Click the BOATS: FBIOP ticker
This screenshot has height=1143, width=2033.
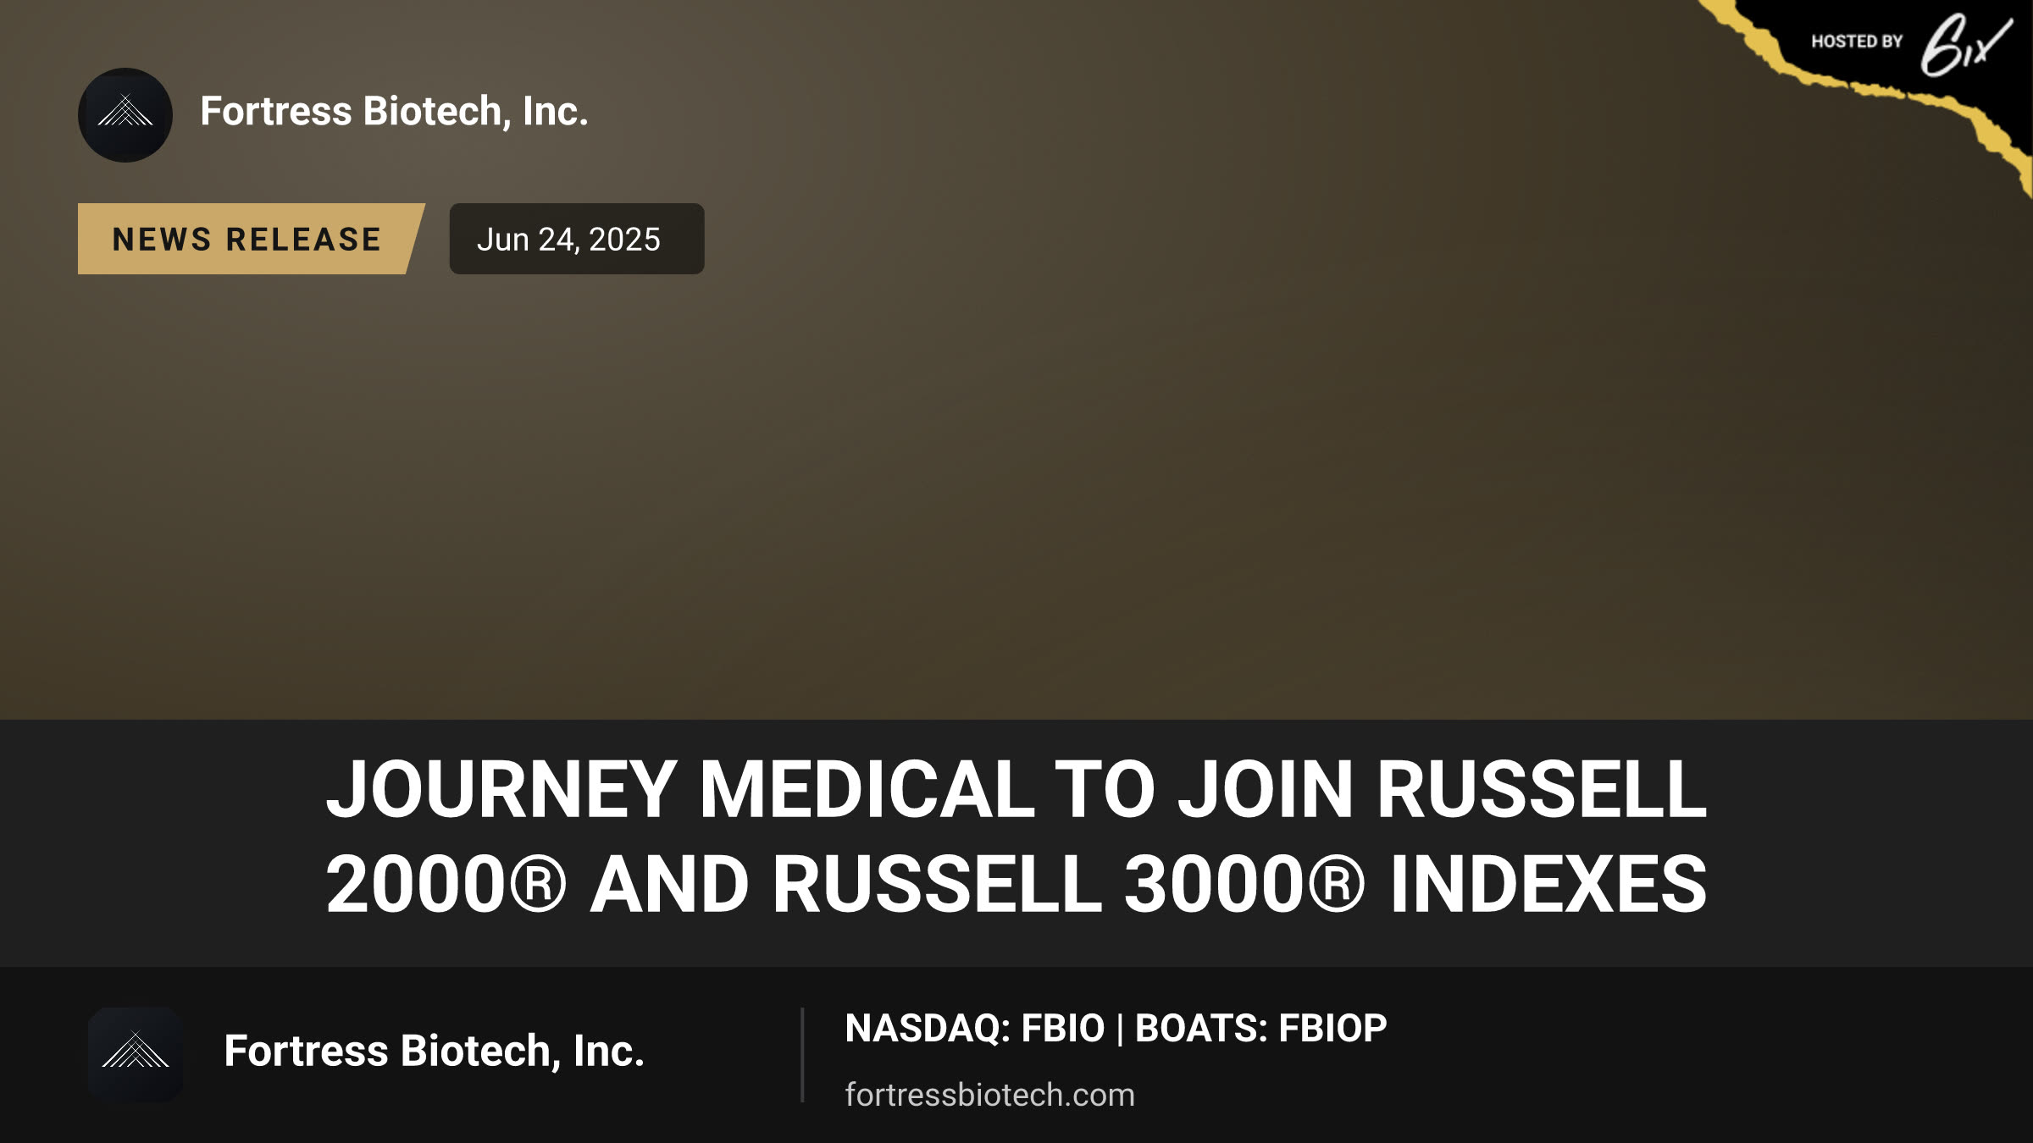click(x=1260, y=1028)
